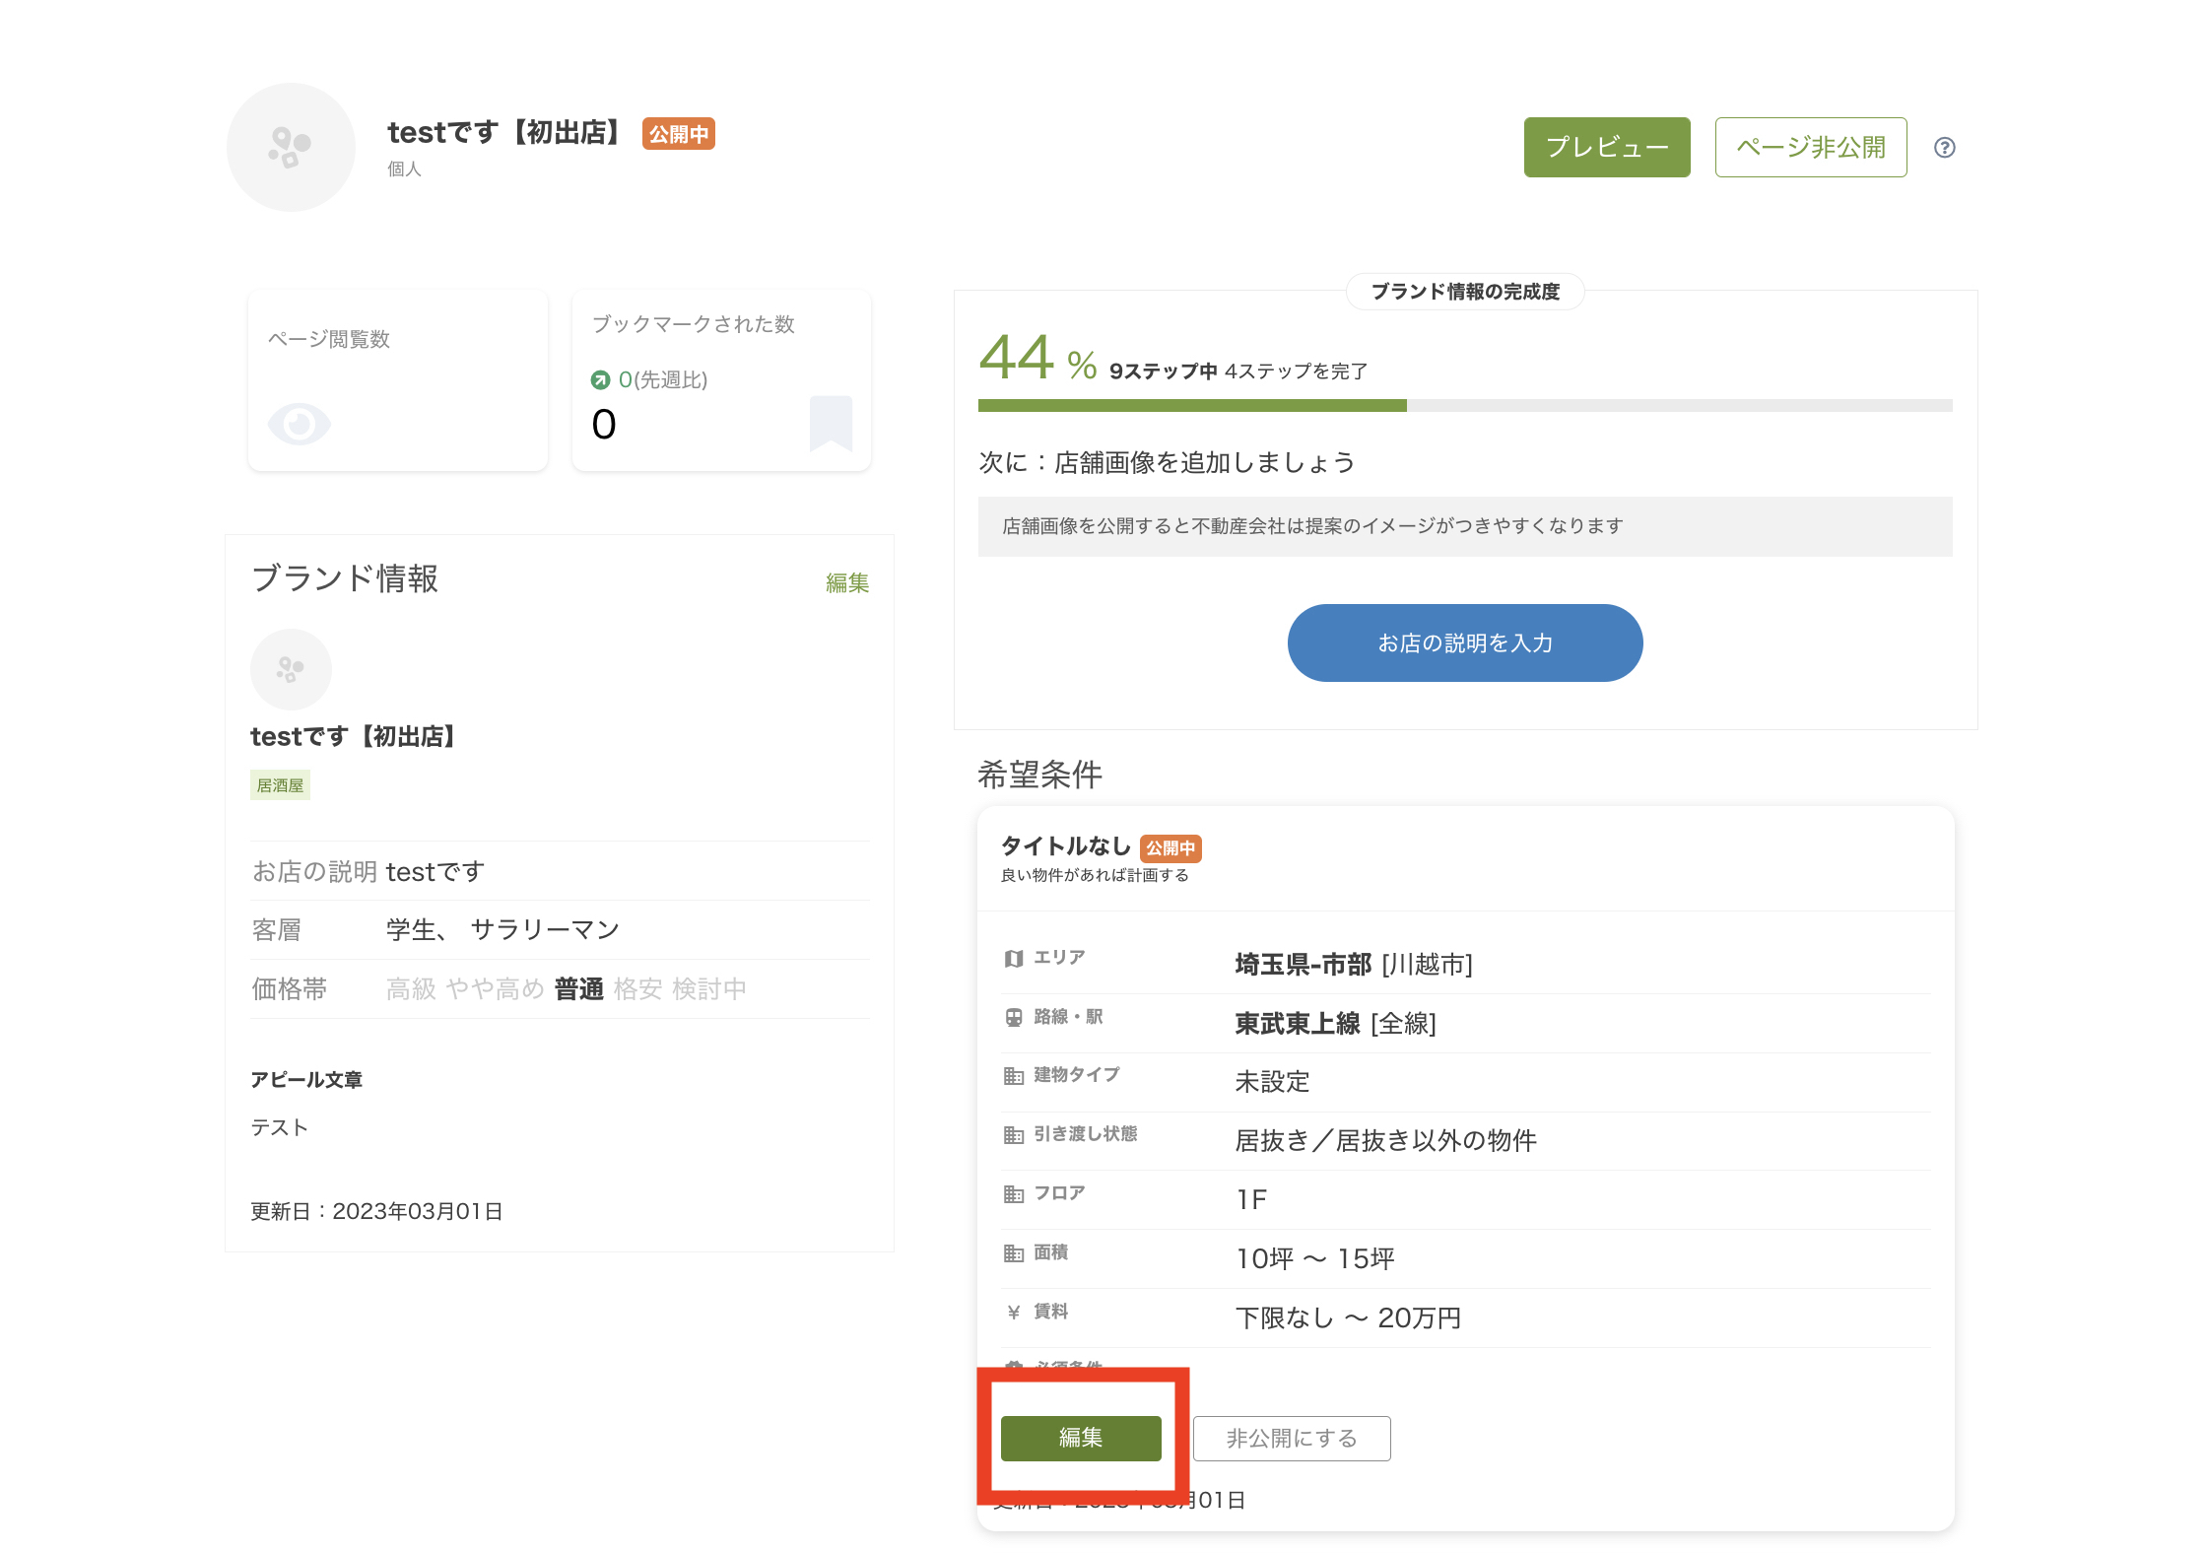Click the large brand avatar in header
2207x1553 pixels.
pos(291,148)
